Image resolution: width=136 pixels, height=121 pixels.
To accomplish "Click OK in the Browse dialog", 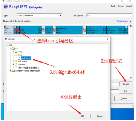I will tap(83, 116).
